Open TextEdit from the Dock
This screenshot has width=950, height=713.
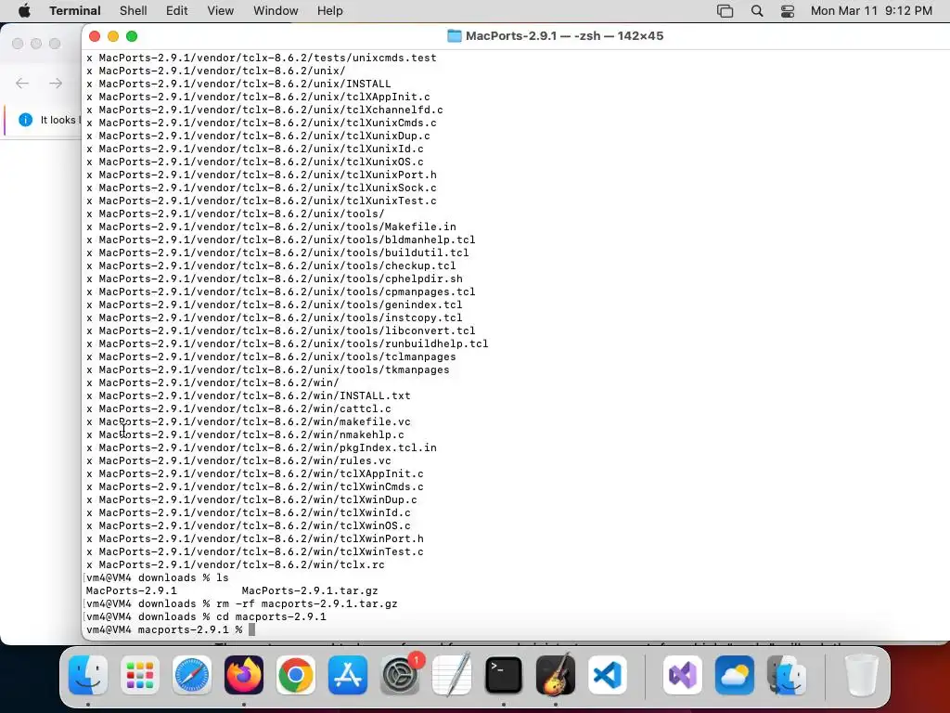click(452, 675)
